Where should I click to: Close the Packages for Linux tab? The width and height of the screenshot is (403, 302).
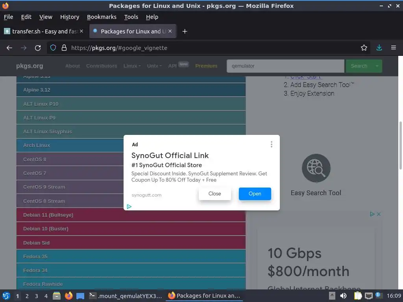[170, 31]
